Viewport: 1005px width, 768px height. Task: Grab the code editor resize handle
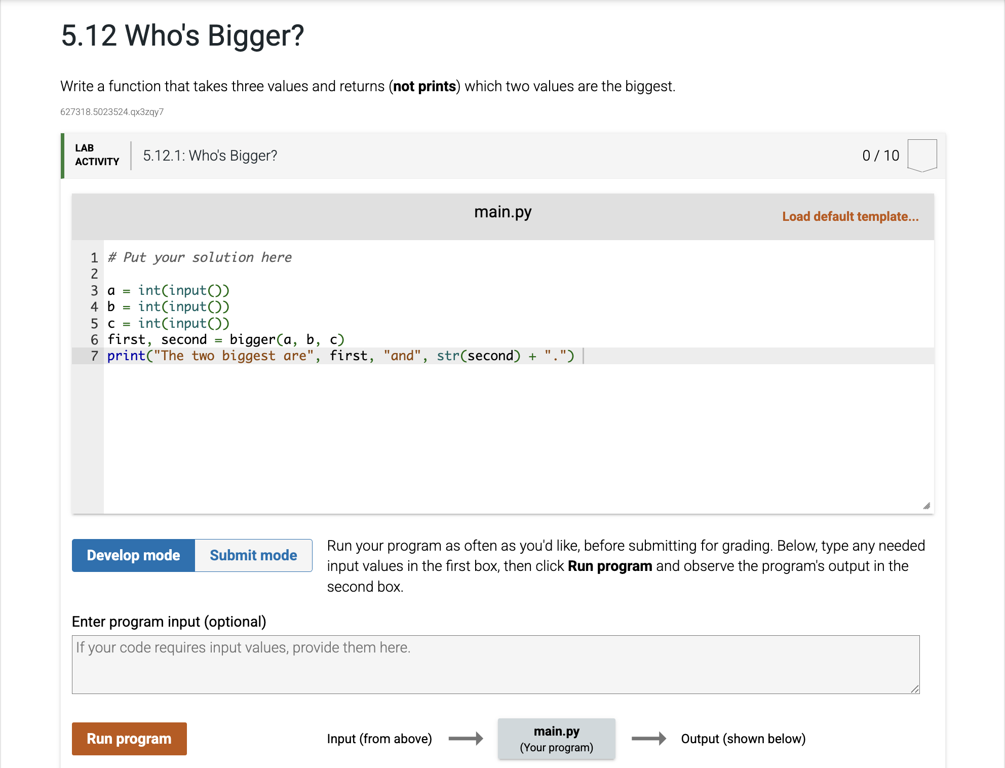(926, 506)
